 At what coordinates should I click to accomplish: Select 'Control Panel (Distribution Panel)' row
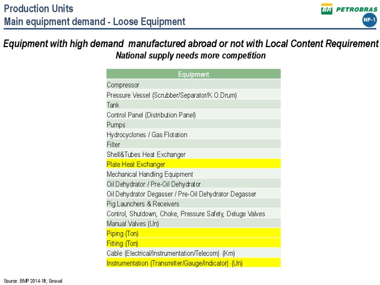click(193, 114)
